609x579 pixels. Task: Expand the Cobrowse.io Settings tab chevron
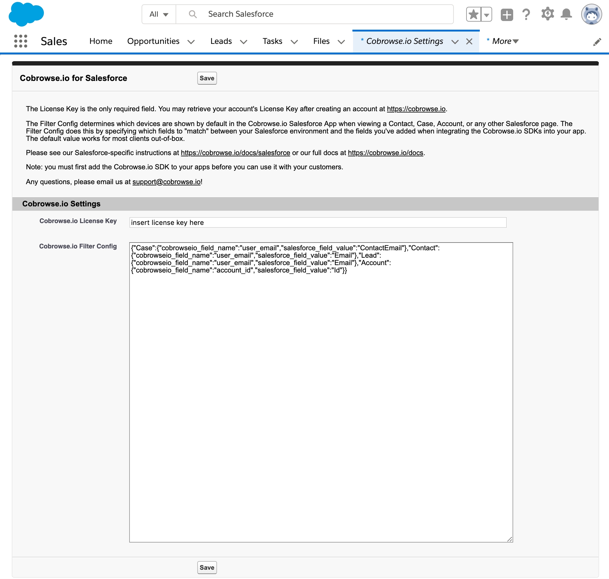[x=455, y=42]
